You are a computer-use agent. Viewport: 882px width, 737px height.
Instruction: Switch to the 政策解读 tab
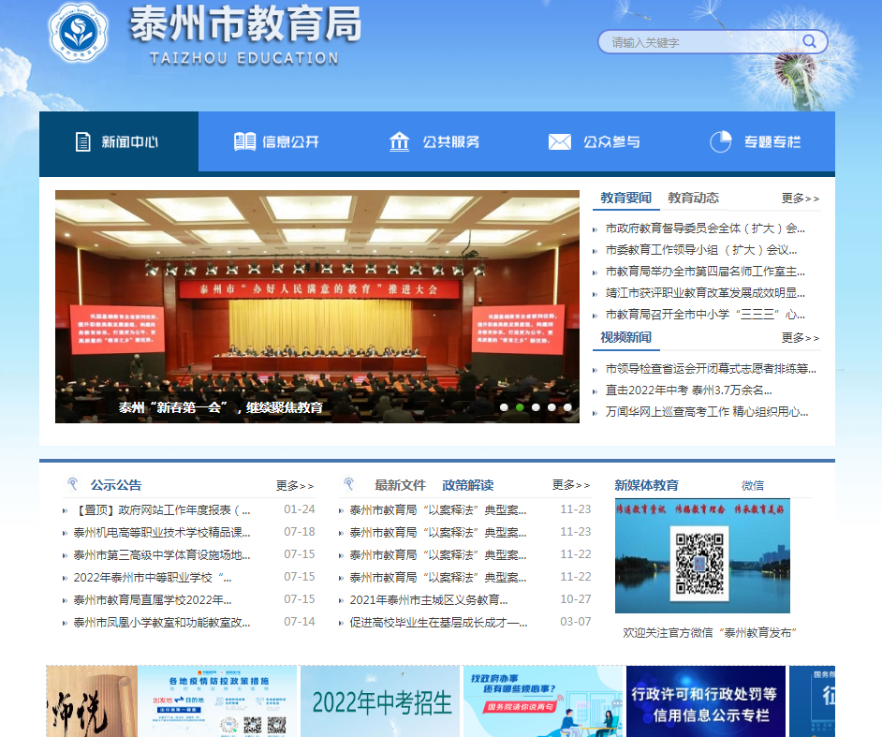[468, 485]
